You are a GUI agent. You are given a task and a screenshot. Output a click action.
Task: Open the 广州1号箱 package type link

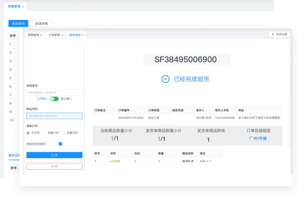coord(258,138)
